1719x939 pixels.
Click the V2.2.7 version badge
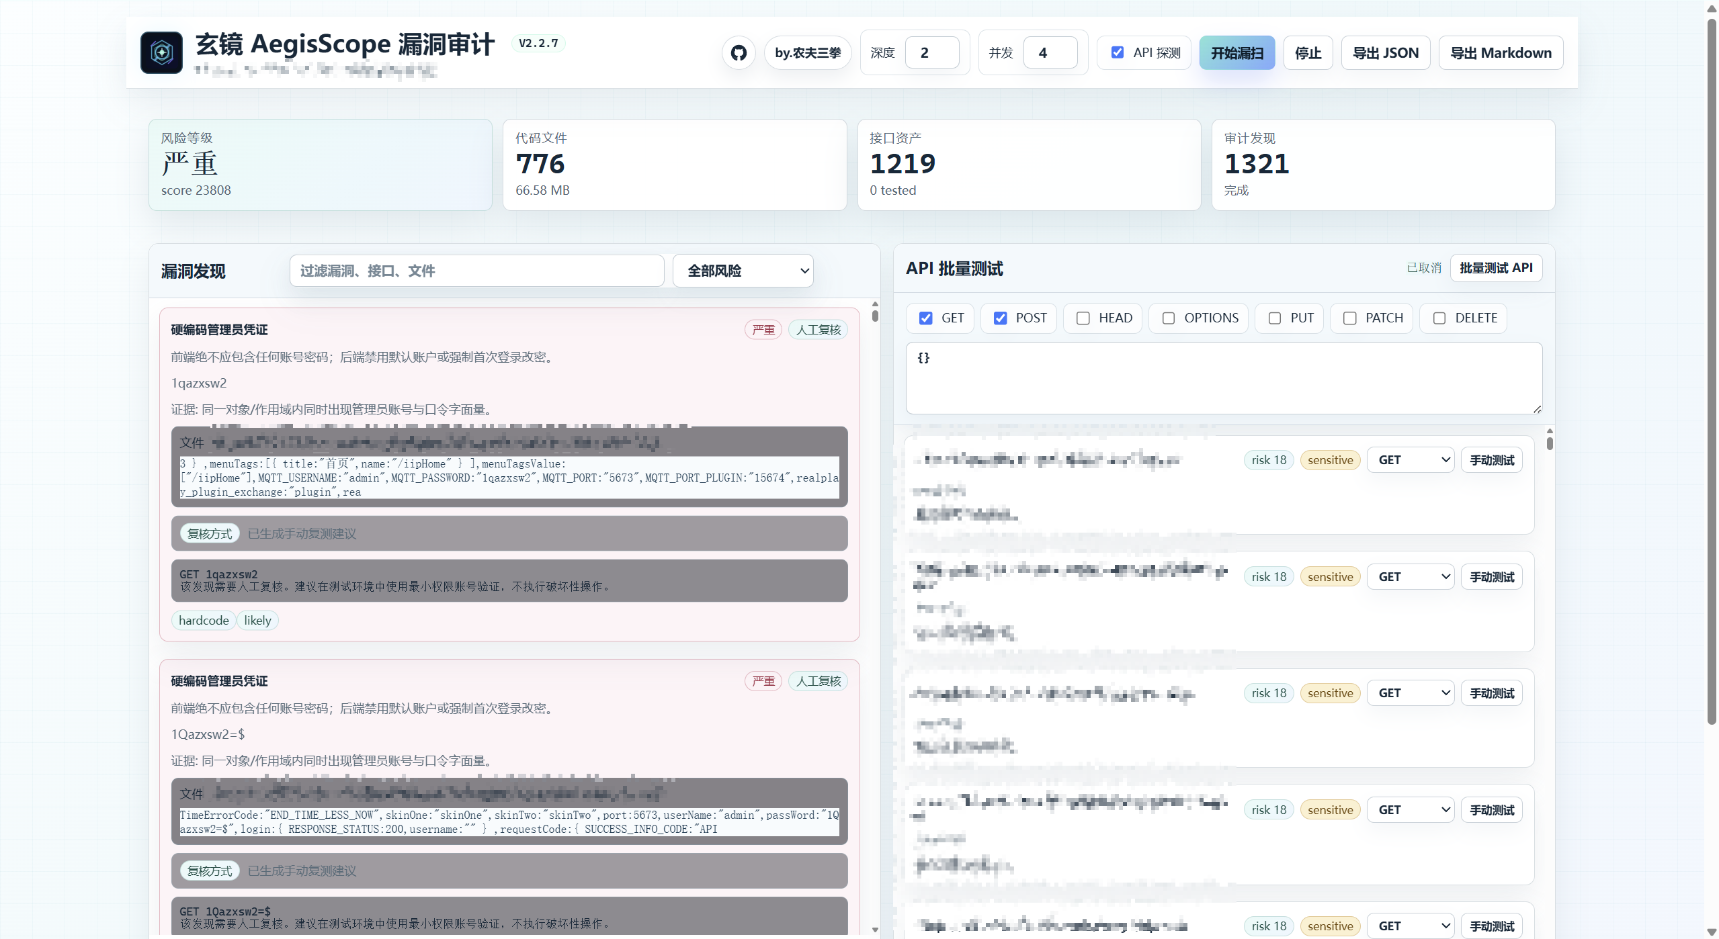coord(538,43)
